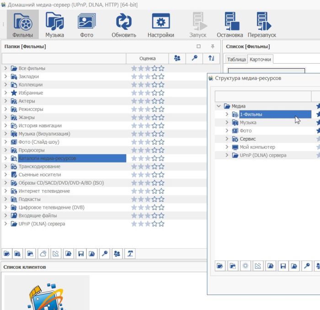Expand the Мой компьютер tree node
The height and width of the screenshot is (310, 320).
tap(227, 147)
